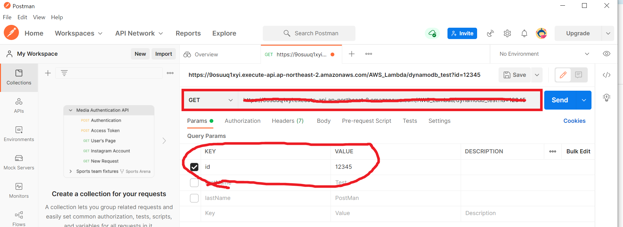Open the View menu
Image resolution: width=623 pixels, height=227 pixels.
pyautogui.click(x=39, y=17)
